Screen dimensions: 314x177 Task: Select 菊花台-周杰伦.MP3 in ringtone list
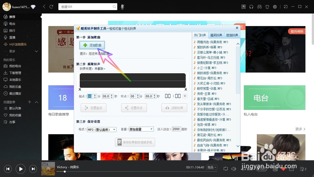[209, 78]
